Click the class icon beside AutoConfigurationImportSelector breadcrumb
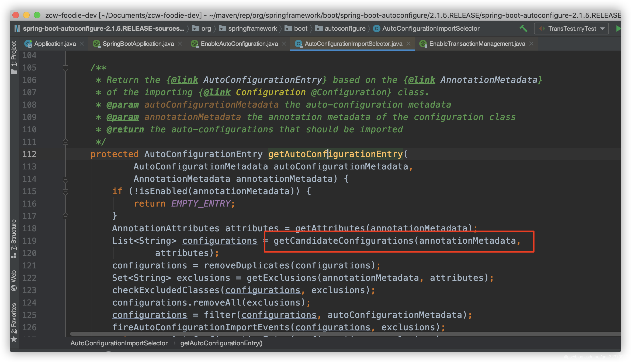 click(x=376, y=29)
